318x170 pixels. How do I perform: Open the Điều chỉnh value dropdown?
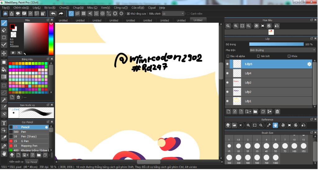pos(173,14)
